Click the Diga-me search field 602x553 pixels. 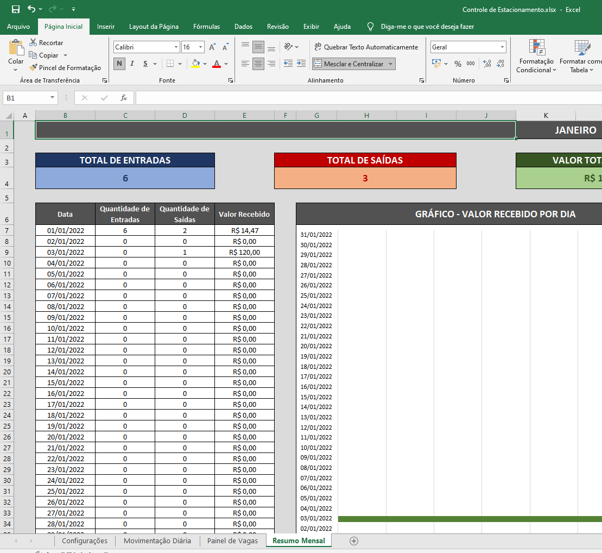pyautogui.click(x=427, y=26)
